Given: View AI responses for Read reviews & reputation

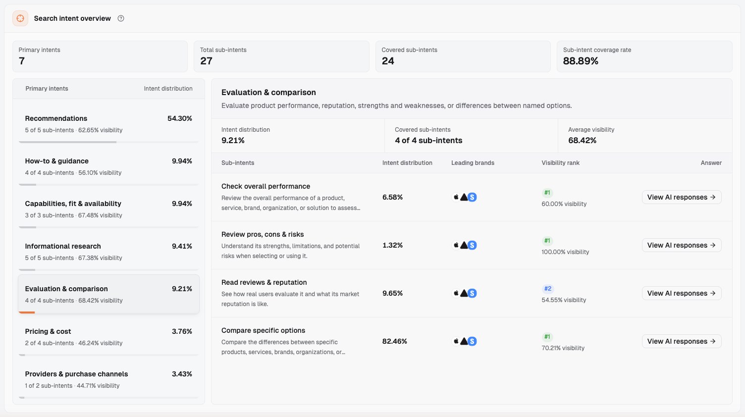Looking at the screenshot, I should (682, 293).
